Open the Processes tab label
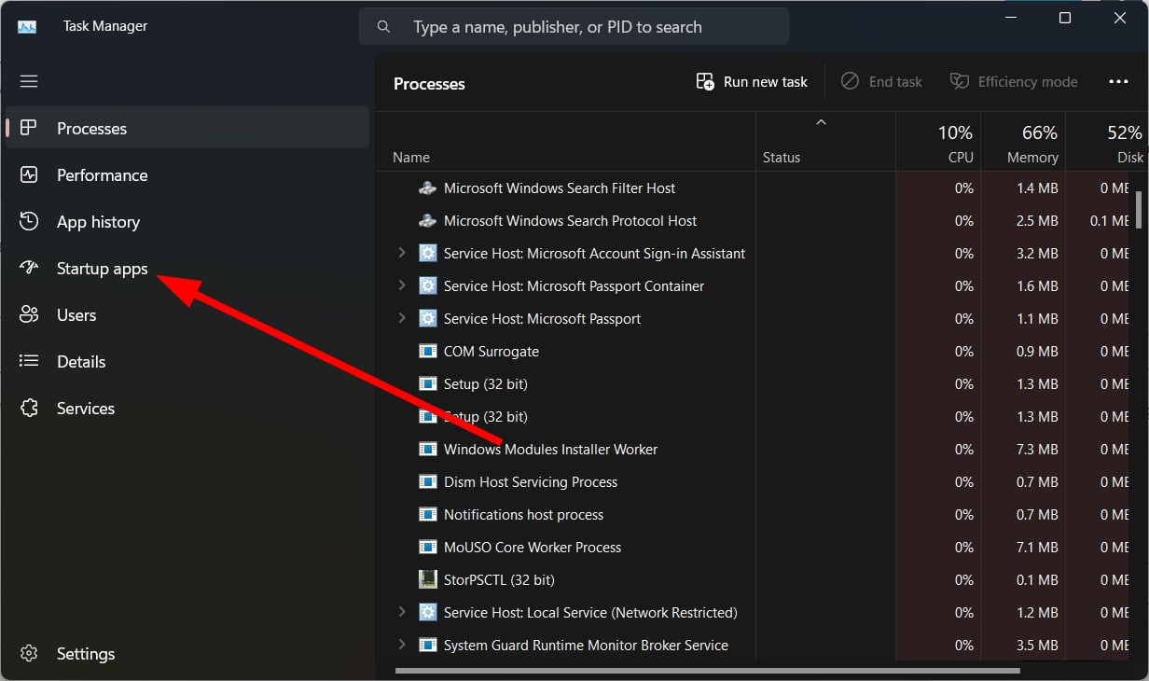 tap(91, 129)
